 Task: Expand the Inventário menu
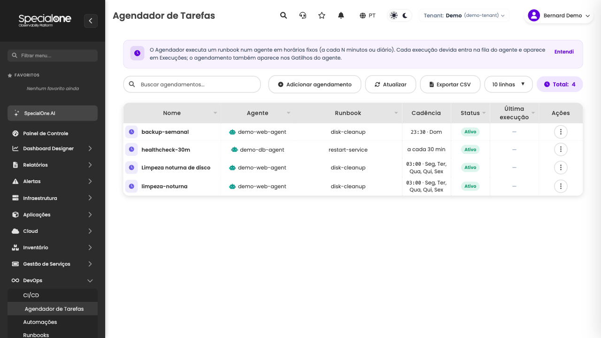point(53,247)
